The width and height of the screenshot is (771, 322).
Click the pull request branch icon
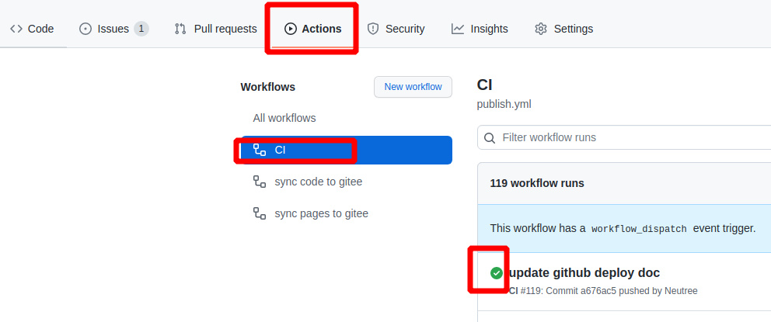[180, 29]
